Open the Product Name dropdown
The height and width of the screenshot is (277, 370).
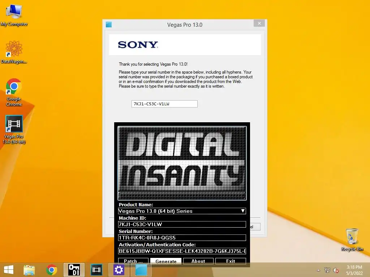point(182,211)
